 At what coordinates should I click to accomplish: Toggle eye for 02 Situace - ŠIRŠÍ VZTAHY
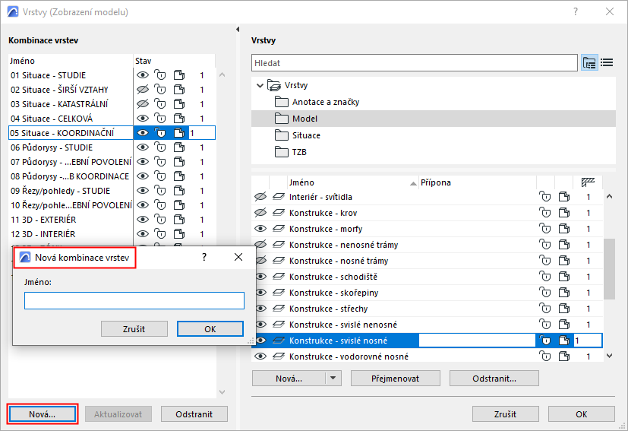[x=142, y=90]
